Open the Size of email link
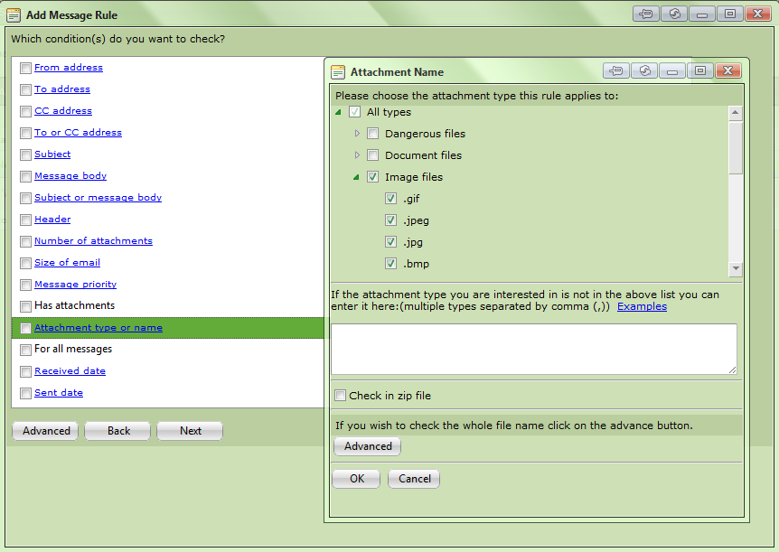Image resolution: width=779 pixels, height=552 pixels. (67, 263)
